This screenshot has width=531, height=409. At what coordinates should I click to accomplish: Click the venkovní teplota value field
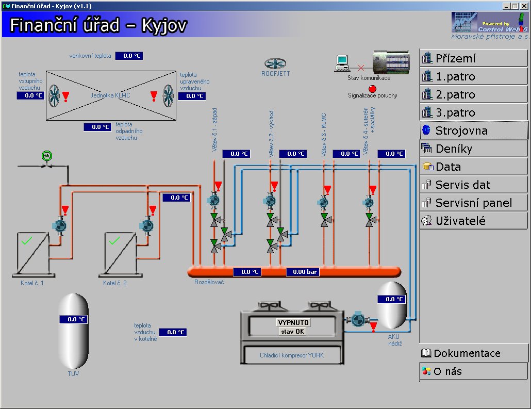129,56
